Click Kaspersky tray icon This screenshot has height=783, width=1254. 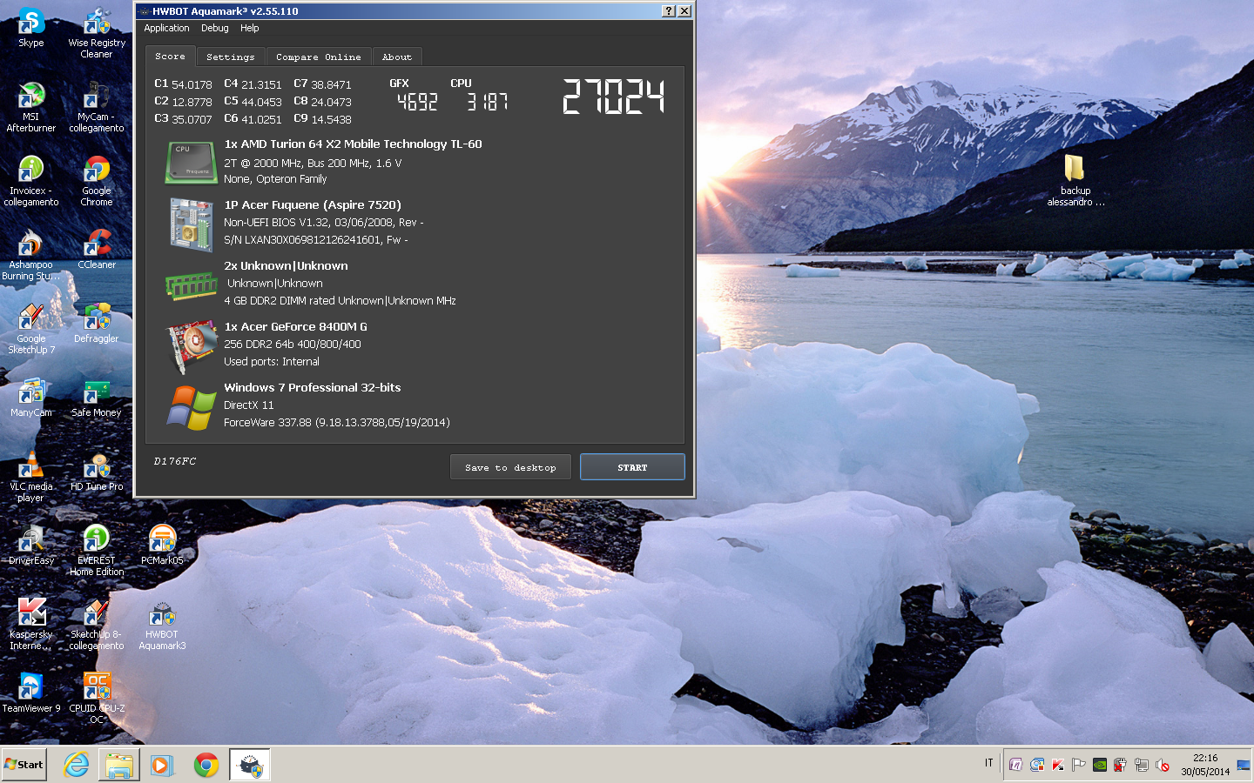(1058, 765)
